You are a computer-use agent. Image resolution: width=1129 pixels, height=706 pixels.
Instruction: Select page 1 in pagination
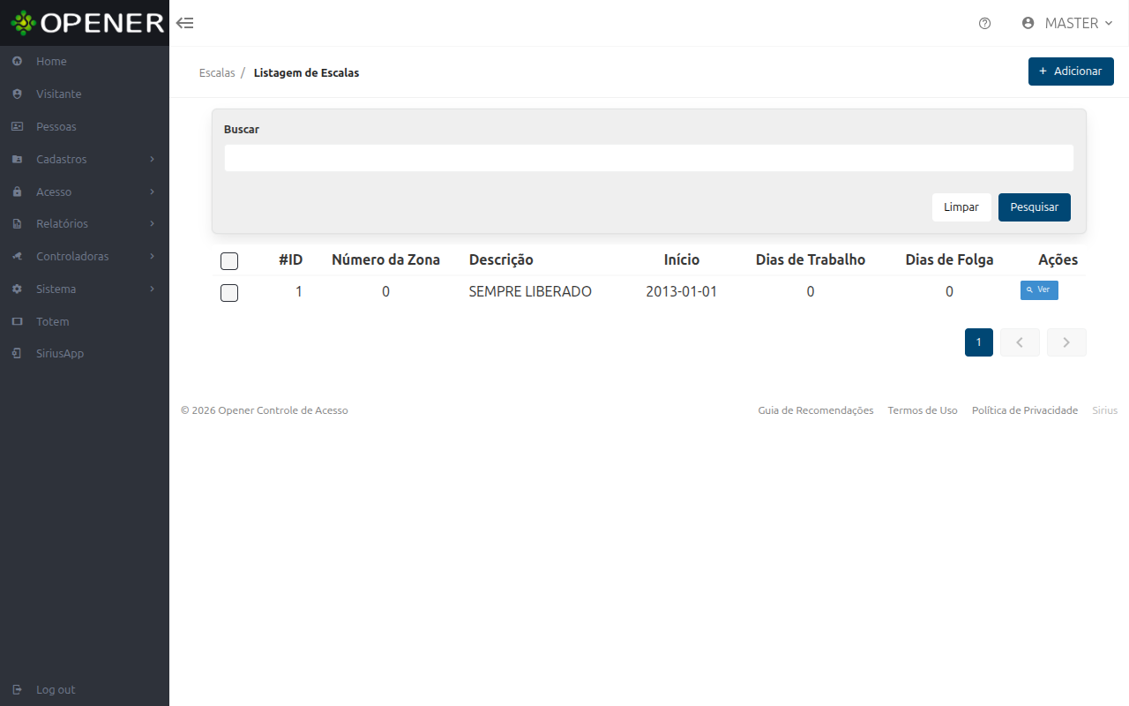pos(979,342)
